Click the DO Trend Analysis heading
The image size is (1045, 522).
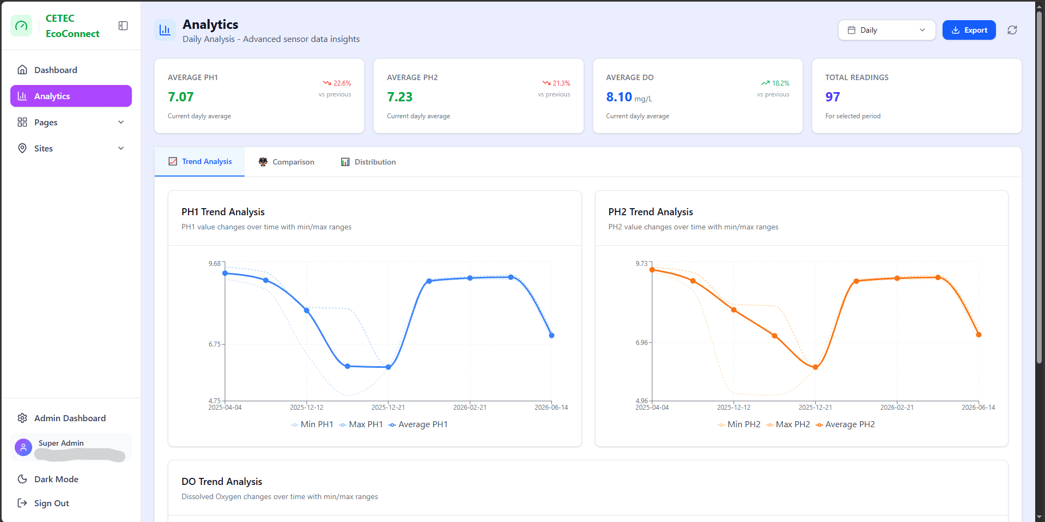tap(222, 482)
